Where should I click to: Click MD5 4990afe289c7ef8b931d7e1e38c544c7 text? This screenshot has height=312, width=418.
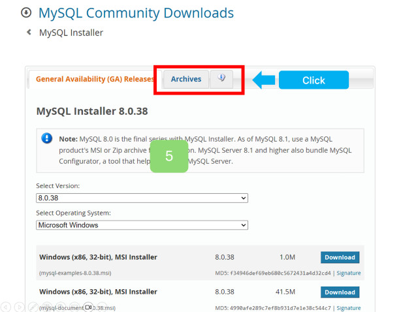(273, 308)
